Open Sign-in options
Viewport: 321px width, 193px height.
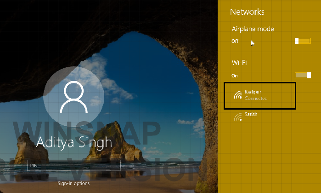pyautogui.click(x=73, y=183)
